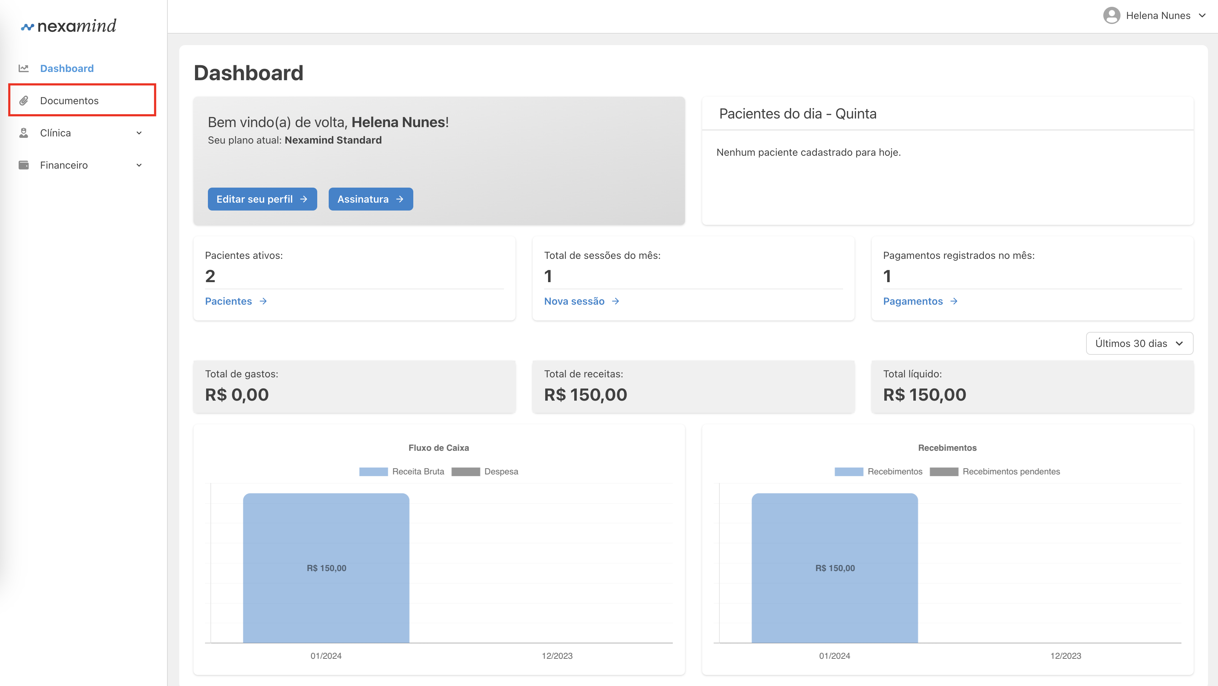The height and width of the screenshot is (686, 1218).
Task: Open the Documentos menu item
Action: click(82, 100)
